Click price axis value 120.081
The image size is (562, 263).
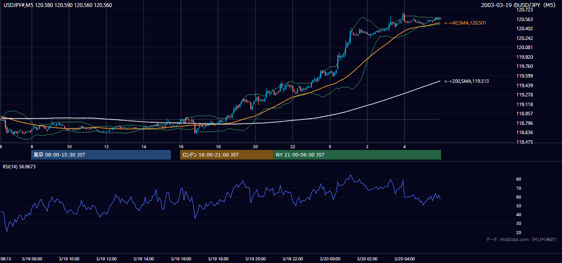(525, 47)
